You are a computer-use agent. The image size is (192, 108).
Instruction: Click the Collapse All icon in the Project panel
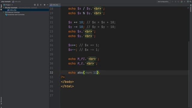pyautogui.click(x=41, y=5)
